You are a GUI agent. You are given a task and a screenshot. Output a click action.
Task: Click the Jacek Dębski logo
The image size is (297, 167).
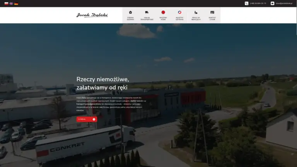[x=92, y=15]
